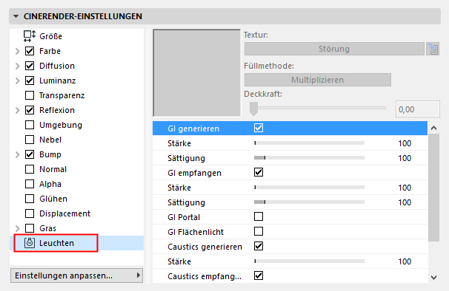449x291 pixels.
Task: Toggle the Caustics empfangen checkbox
Action: 259,275
